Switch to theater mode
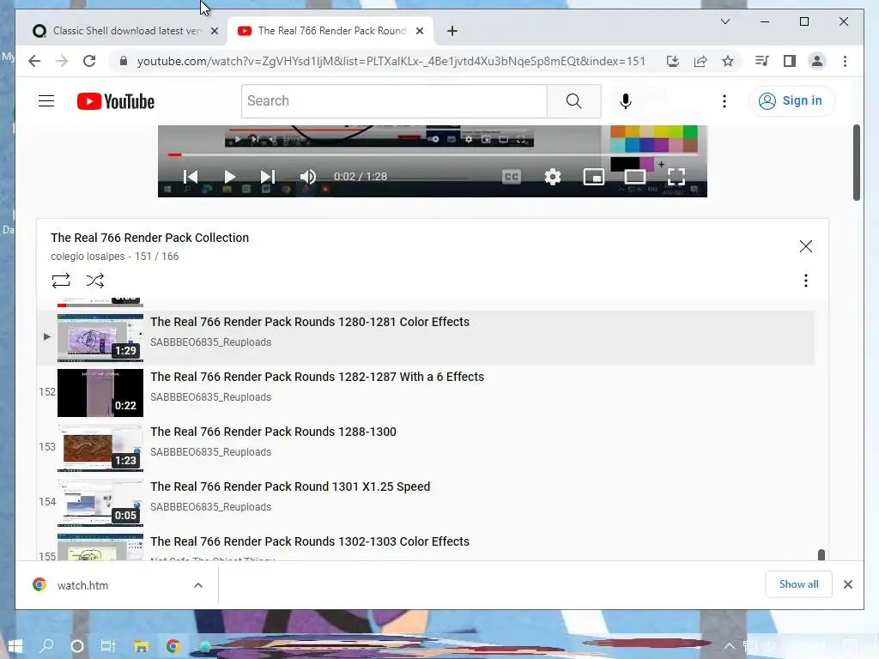 [x=635, y=177]
